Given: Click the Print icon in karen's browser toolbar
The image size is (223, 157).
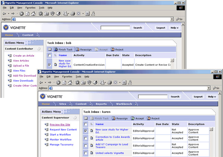Looking at the screenshot, I should pos(110,82).
